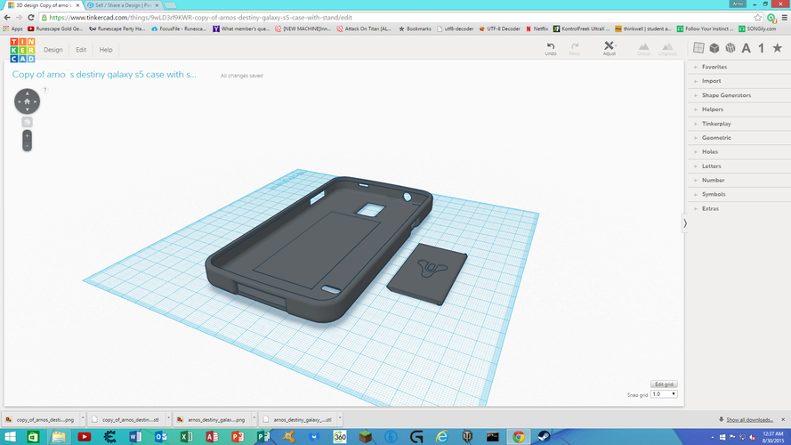791x445 pixels.
Task: Open Microsoft Word from the taskbar
Action: (x=135, y=436)
